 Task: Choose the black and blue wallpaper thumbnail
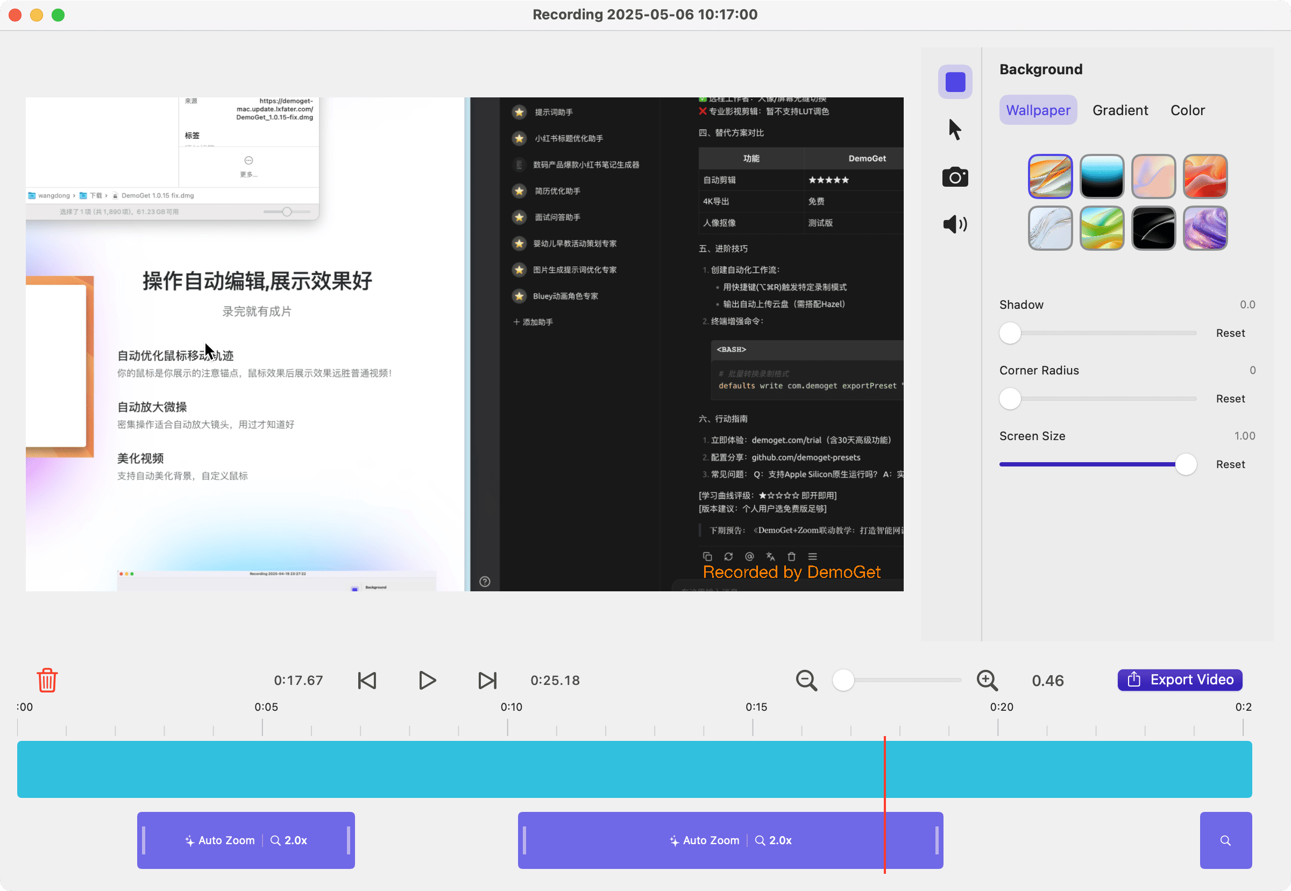pyautogui.click(x=1101, y=176)
